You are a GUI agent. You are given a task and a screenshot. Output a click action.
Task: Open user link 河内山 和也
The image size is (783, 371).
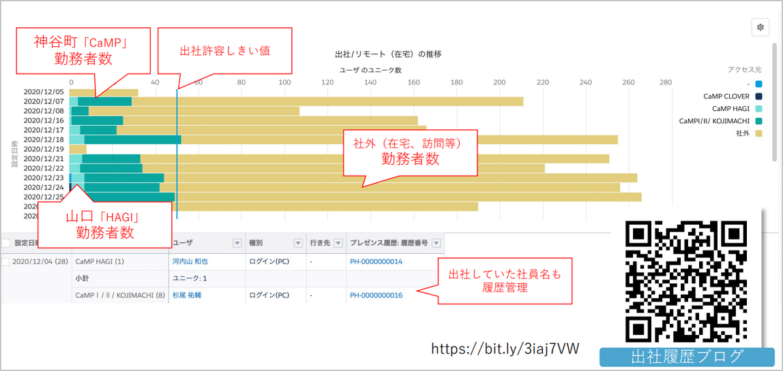pos(189,261)
